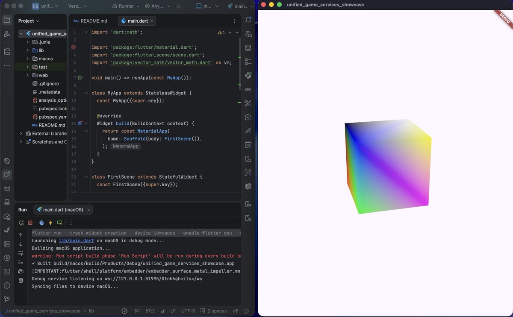Change UTF-8 encoding in status bar
This screenshot has width=513, height=317.
pyautogui.click(x=188, y=311)
